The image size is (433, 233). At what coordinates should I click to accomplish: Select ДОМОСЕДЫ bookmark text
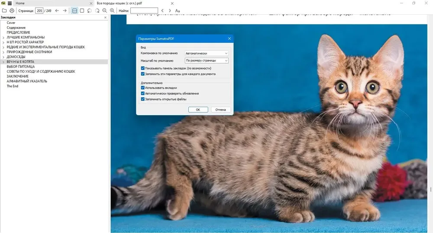[16, 57]
